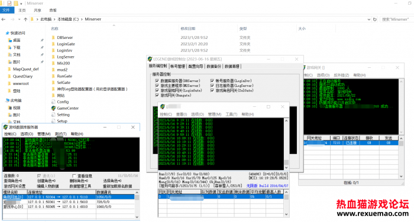
Task: Click 重新加载排名数据 in database server
Action: 118,186
